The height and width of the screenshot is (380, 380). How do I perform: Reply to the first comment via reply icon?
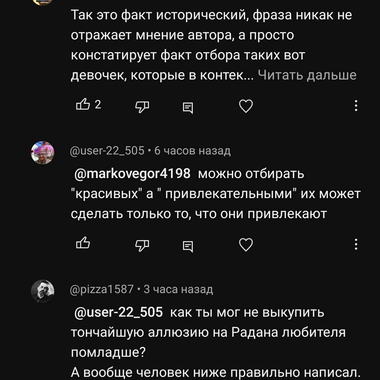tap(188, 108)
